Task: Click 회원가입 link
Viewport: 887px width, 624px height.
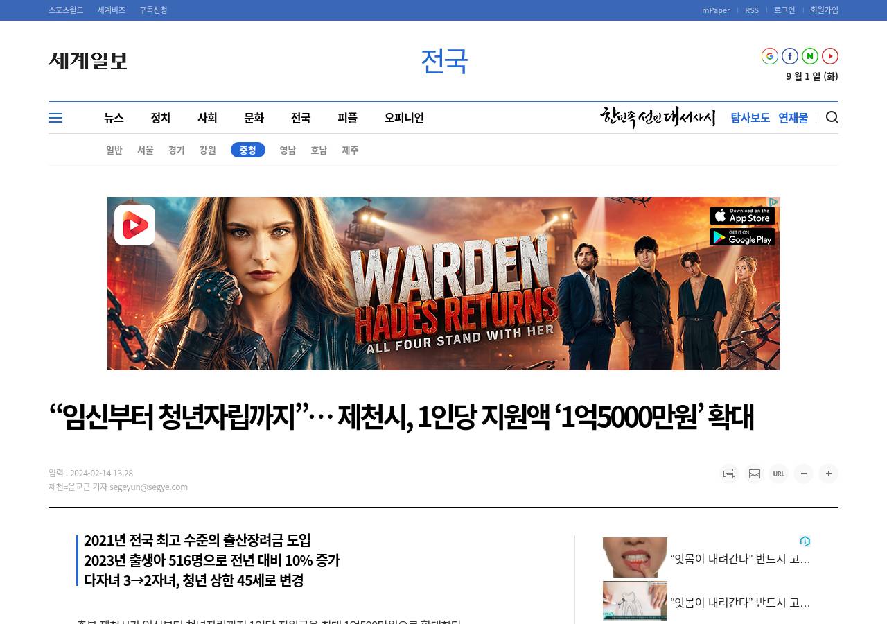Action: pos(825,10)
